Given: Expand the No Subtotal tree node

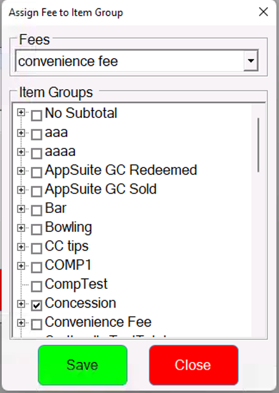Looking at the screenshot, I should (x=21, y=113).
